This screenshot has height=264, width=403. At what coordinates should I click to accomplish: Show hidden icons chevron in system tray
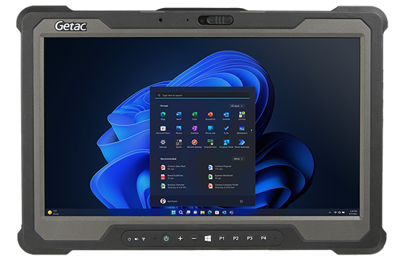[x=330, y=213]
